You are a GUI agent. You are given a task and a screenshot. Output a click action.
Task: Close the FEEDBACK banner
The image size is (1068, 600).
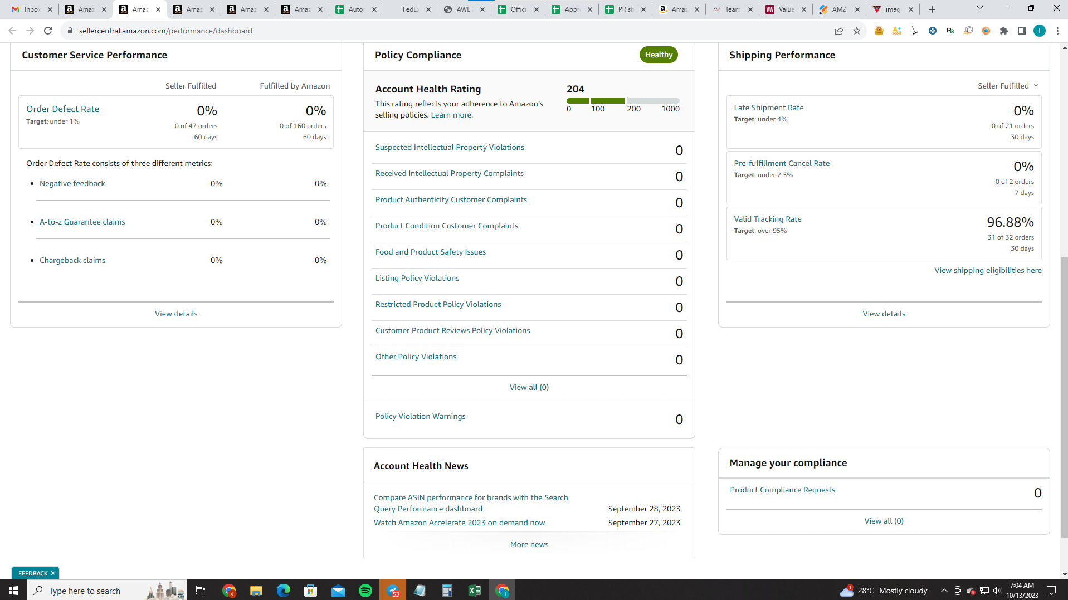pos(53,573)
